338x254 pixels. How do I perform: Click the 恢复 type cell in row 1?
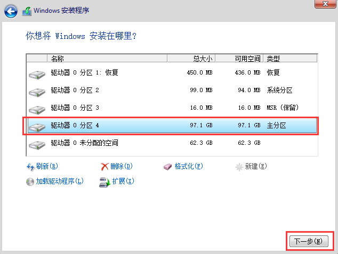273,72
